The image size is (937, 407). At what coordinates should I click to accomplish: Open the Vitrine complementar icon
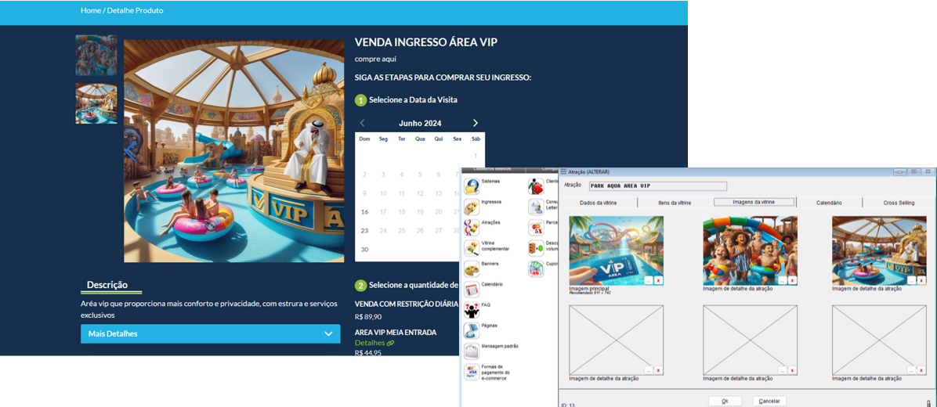pyautogui.click(x=472, y=248)
